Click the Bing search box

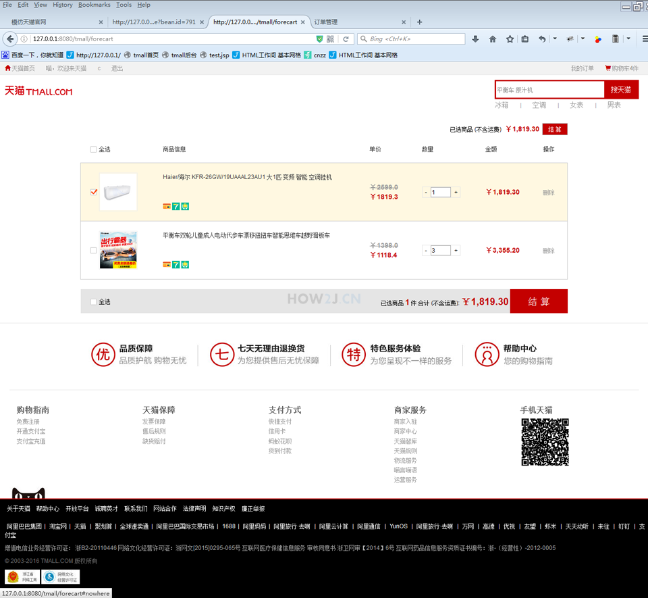click(x=412, y=39)
